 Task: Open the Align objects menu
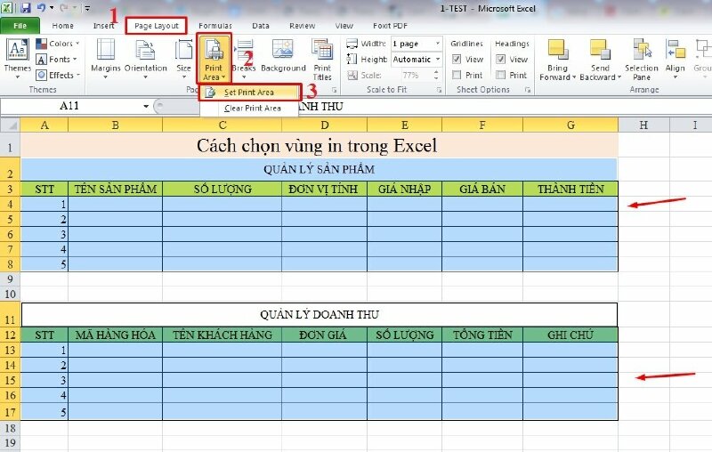coord(676,58)
